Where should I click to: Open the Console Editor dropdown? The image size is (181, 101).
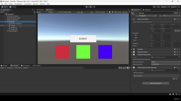[x=26, y=68]
